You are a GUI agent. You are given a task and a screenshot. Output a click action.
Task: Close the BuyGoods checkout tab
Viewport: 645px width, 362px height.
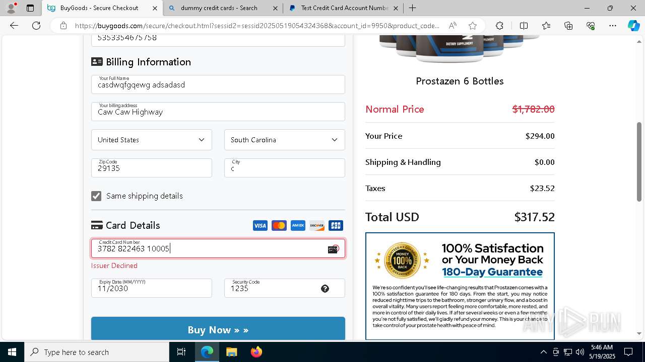(155, 8)
